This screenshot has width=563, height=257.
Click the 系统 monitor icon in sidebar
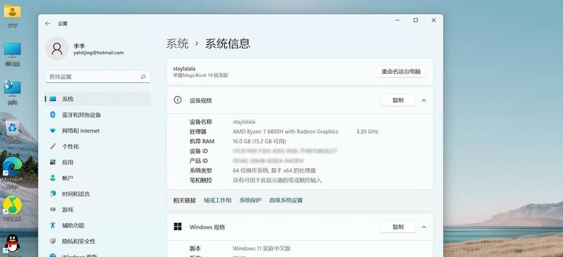click(53, 99)
